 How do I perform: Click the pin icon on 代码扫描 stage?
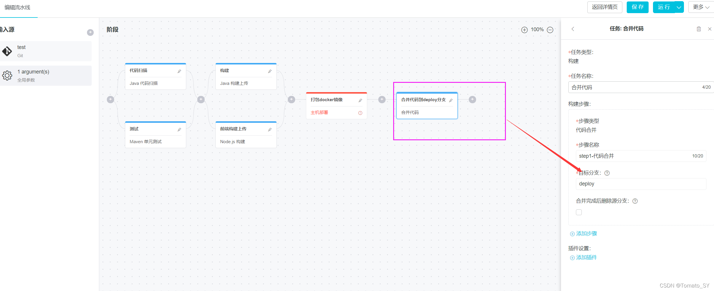pyautogui.click(x=179, y=71)
